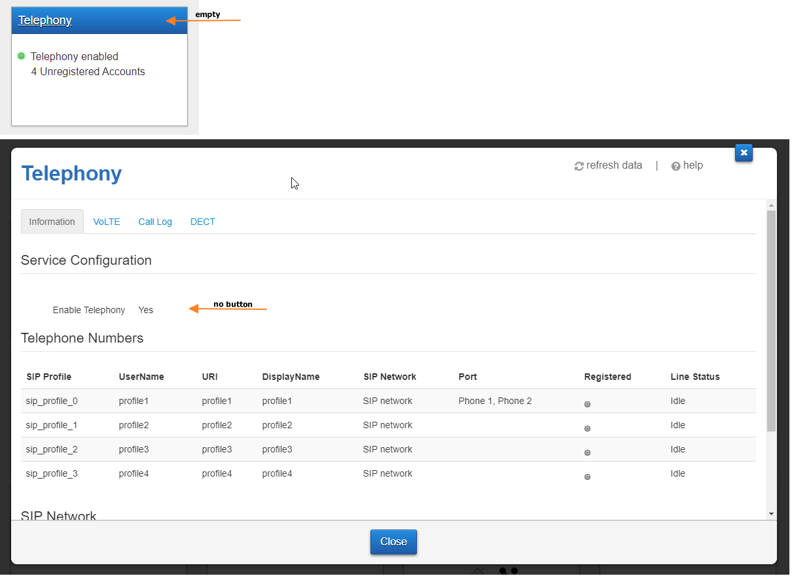Click the Telephone Numbers heading

[82, 338]
